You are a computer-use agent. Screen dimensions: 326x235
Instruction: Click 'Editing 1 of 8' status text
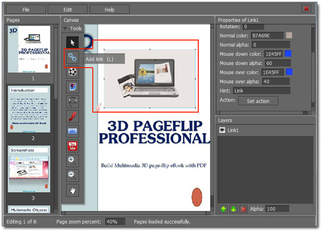point(21,222)
